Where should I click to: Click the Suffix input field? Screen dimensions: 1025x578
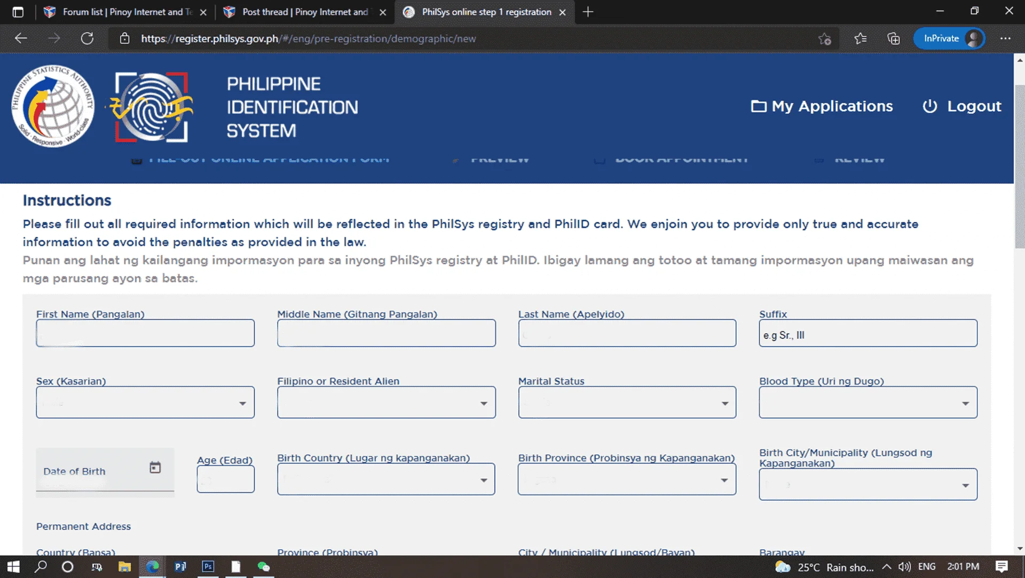868,333
